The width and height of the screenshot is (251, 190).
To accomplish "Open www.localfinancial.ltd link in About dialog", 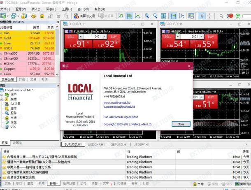I will click(x=117, y=102).
